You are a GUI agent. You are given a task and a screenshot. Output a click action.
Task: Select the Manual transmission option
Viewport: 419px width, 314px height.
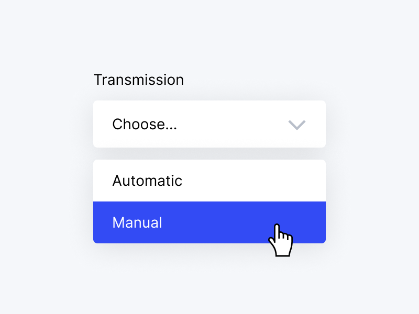210,222
